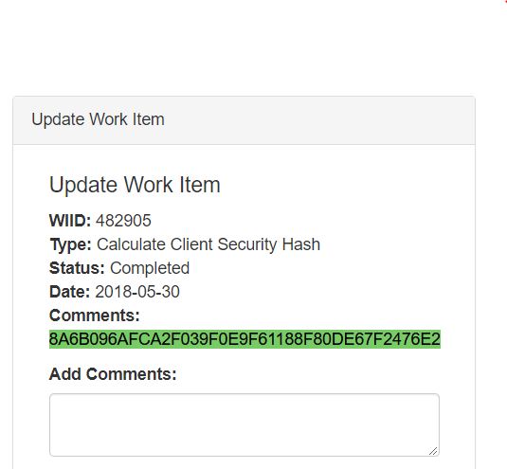
Task: Select the green highlighted hash comment
Action: (244, 339)
